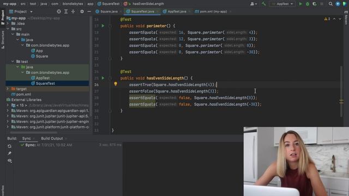Select Opened File via the crosshair icon in Project panel
Screen dimensions: 349x196
59,11
